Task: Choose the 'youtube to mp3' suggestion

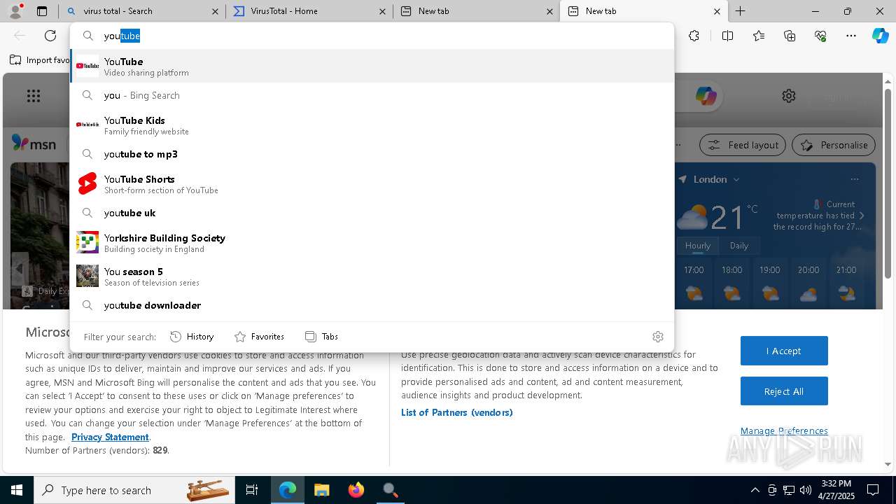Action: (372, 154)
